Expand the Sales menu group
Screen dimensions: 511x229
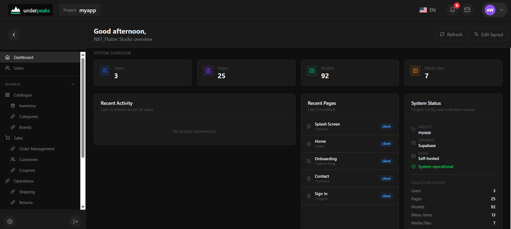pyautogui.click(x=40, y=138)
